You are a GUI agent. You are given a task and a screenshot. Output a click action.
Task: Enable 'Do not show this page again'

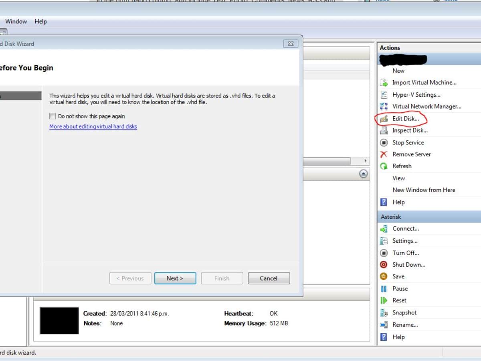point(53,116)
